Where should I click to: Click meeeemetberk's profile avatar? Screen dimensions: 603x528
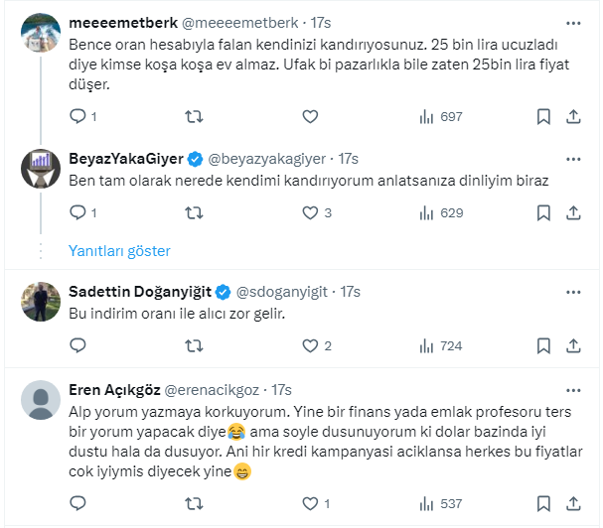coord(42,34)
